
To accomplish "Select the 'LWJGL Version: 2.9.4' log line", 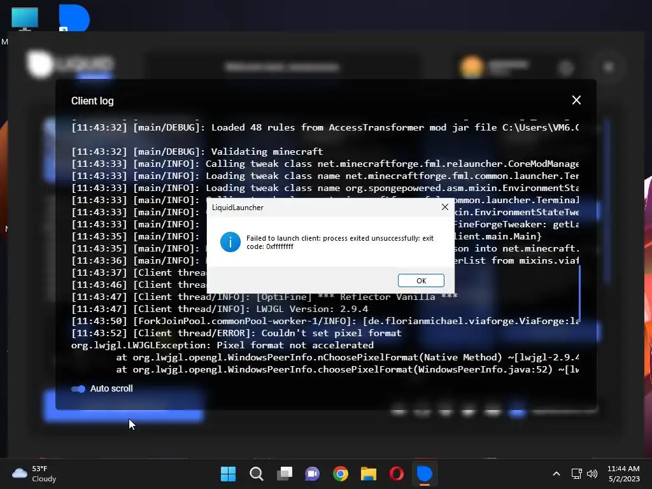I will click(x=220, y=309).
